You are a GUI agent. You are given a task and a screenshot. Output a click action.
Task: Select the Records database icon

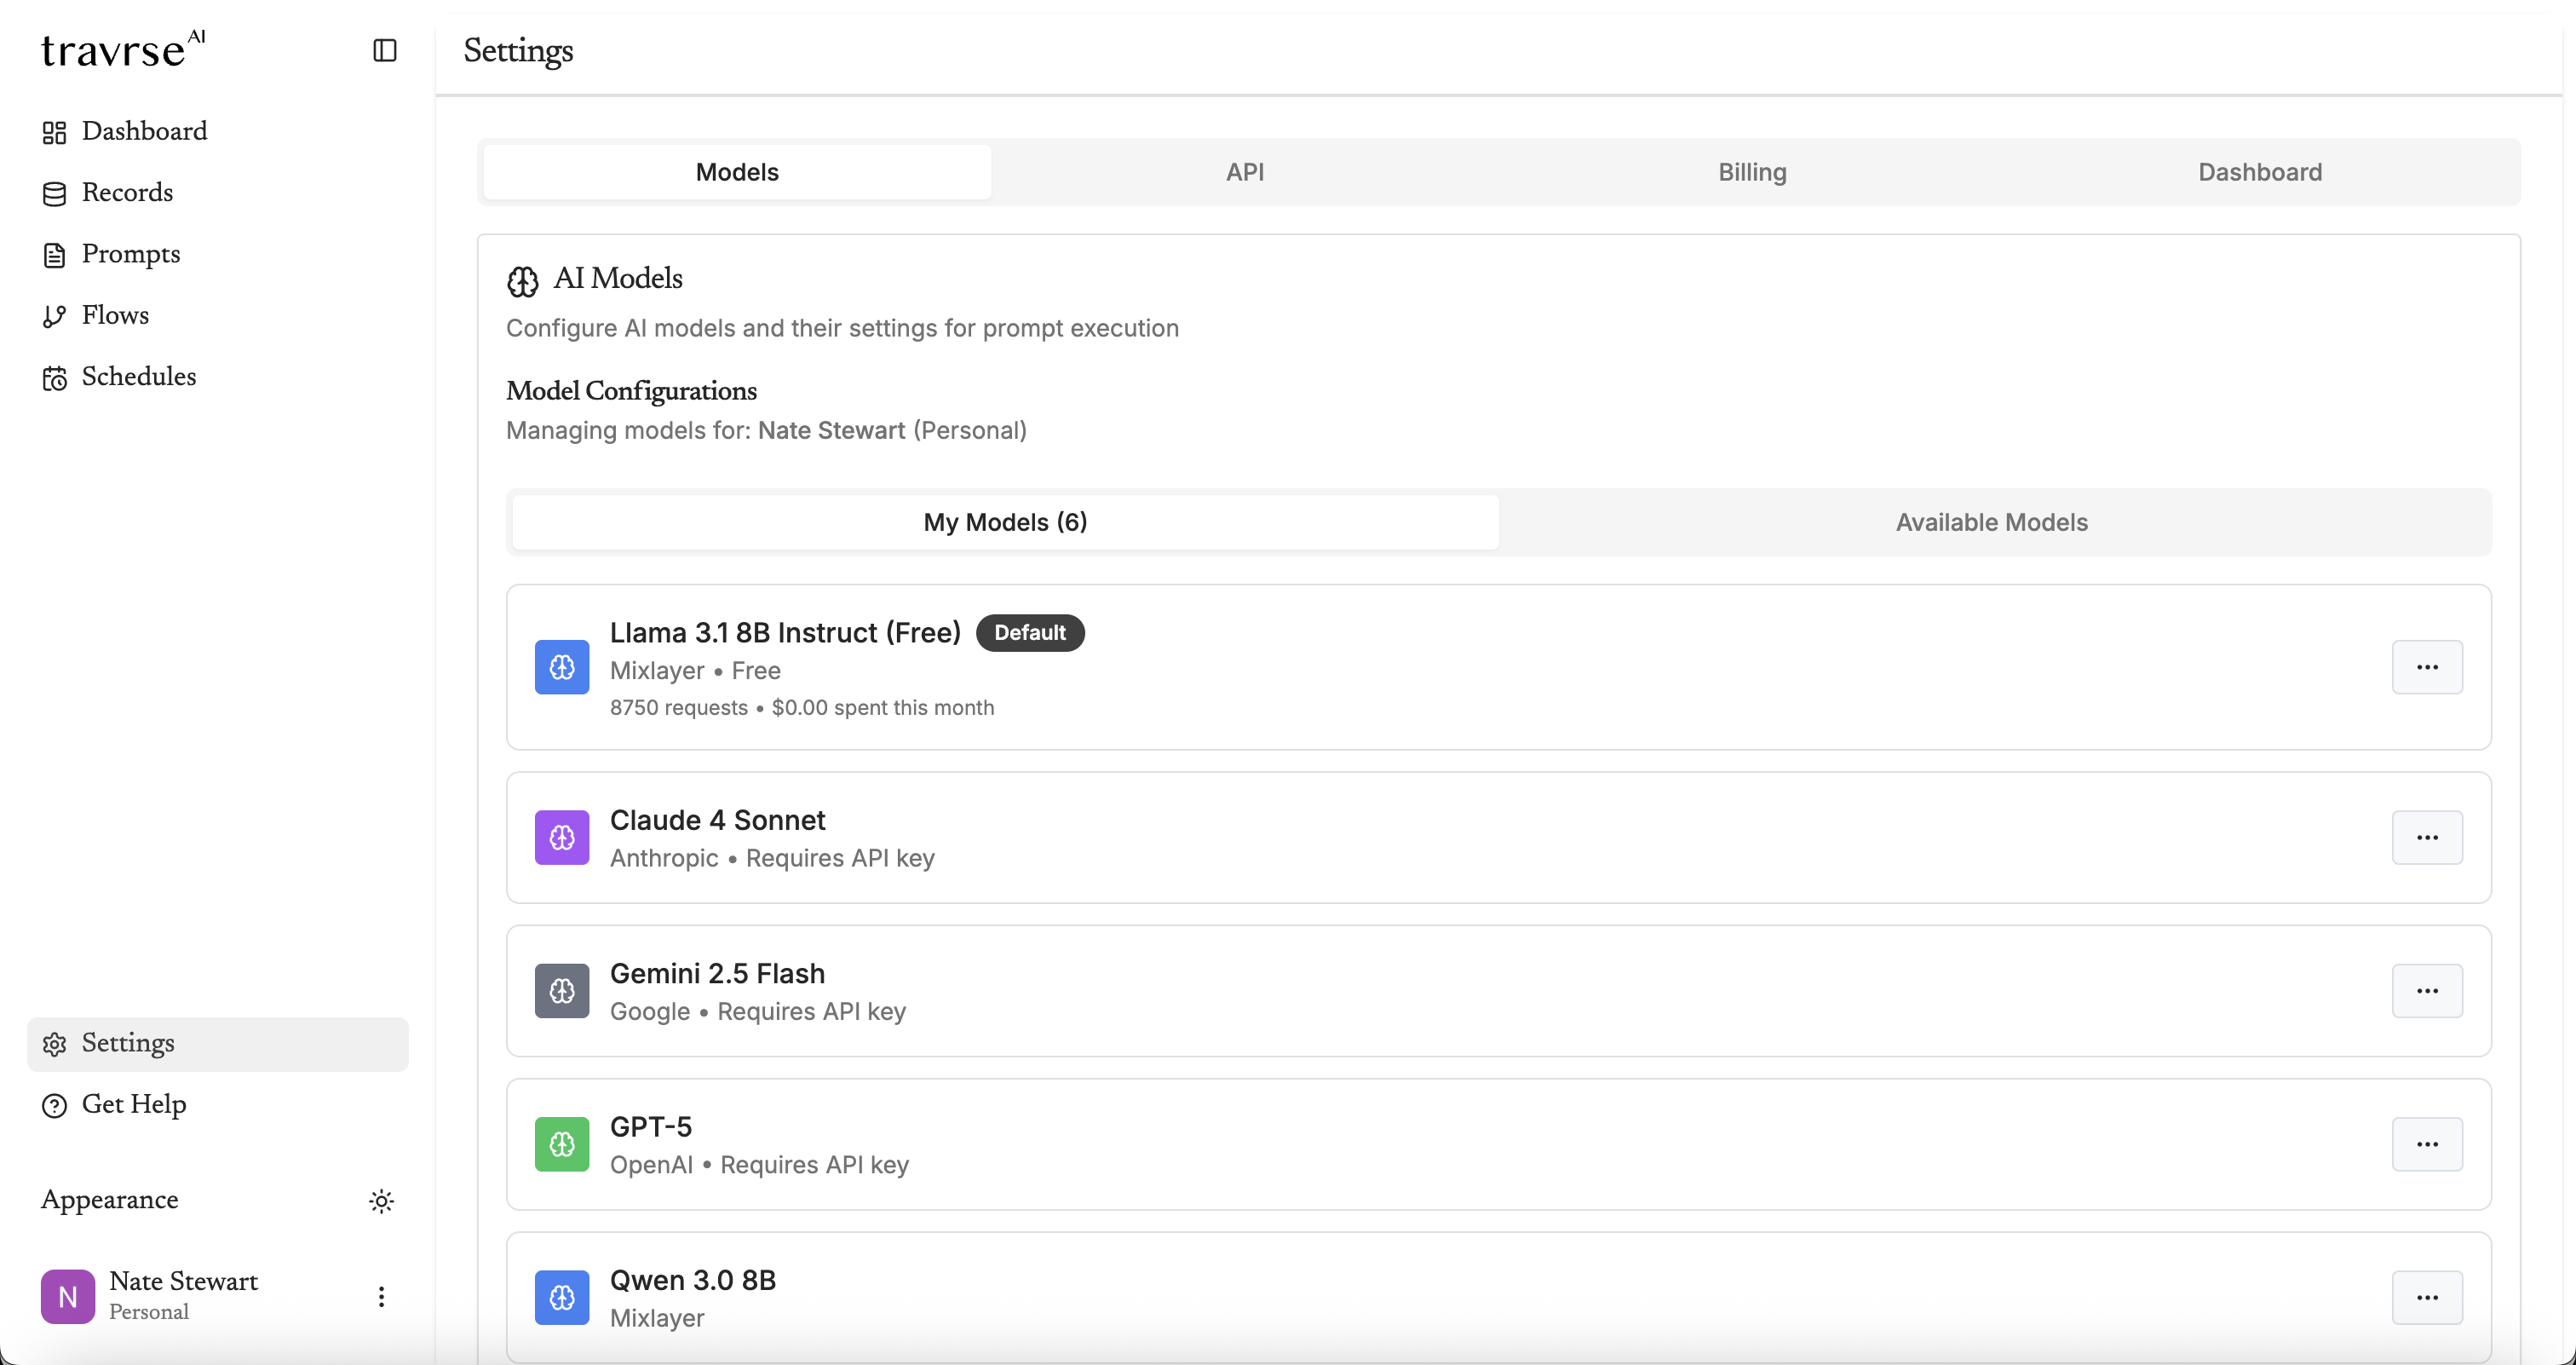55,193
